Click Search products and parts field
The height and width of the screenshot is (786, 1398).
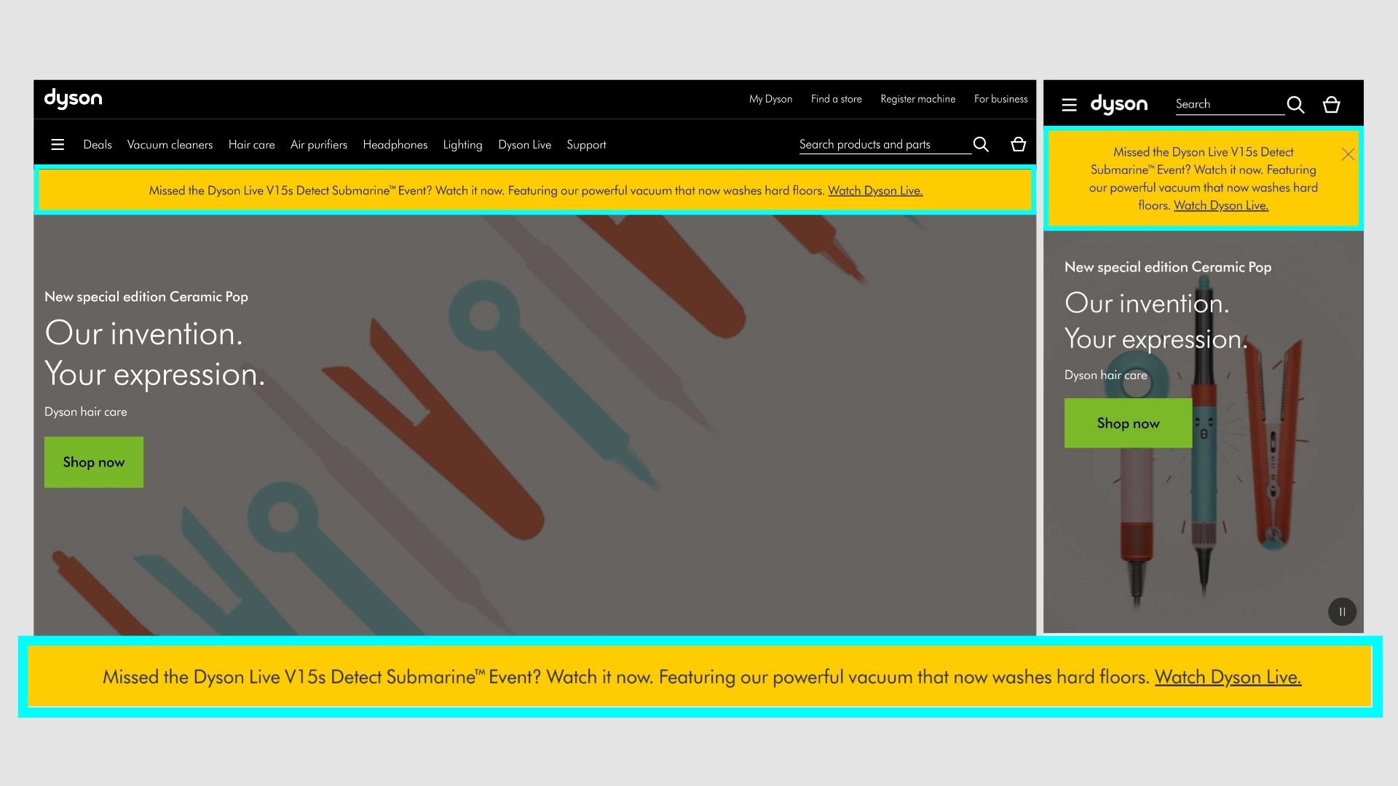(x=885, y=145)
